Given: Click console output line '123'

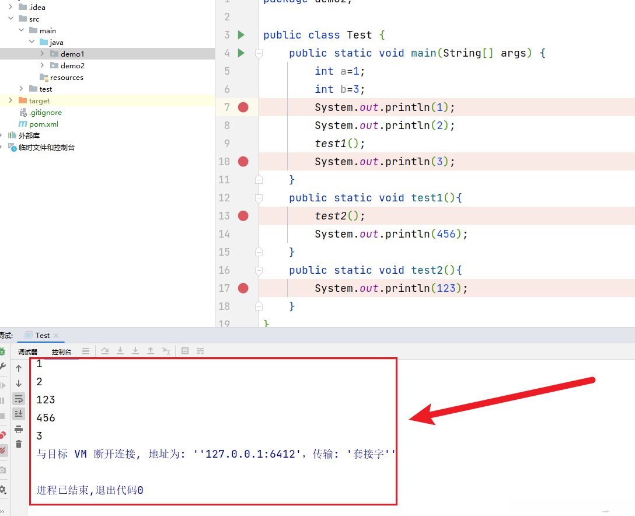Looking at the screenshot, I should pos(46,400).
